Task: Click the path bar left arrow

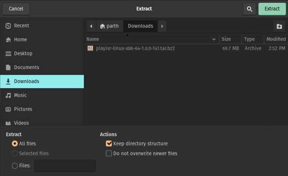Action: coord(91,26)
